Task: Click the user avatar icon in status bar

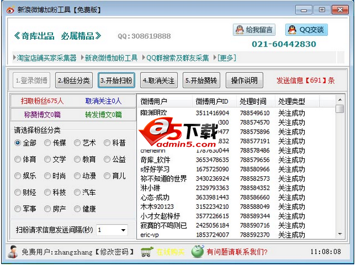Action: pos(13,251)
